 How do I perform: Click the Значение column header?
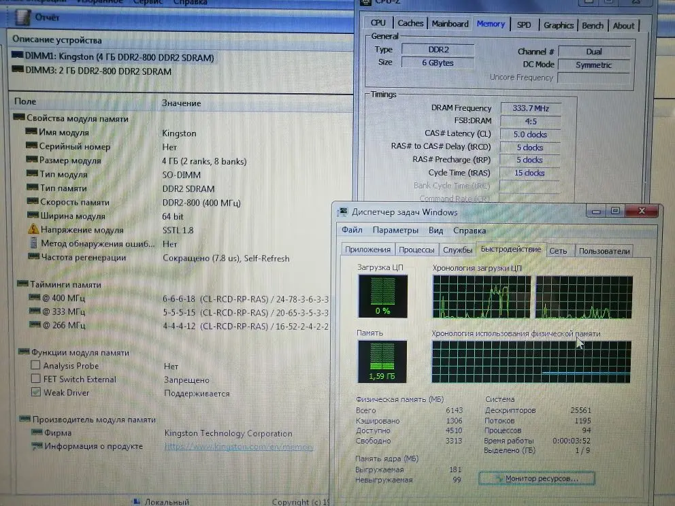click(181, 103)
